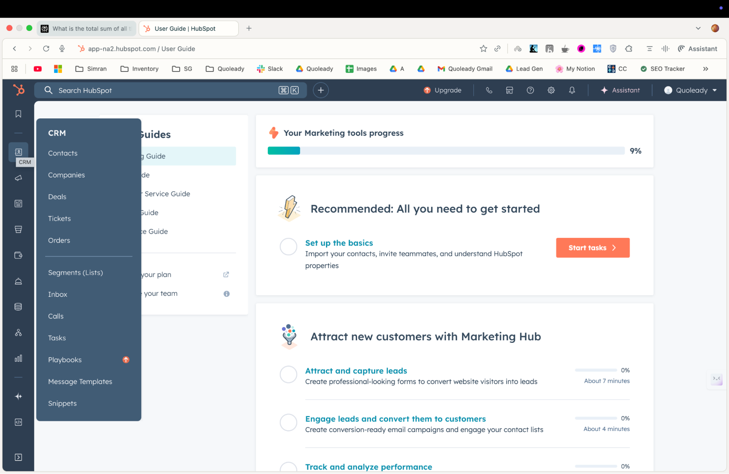This screenshot has height=474, width=729.
Task: Open HubSpot notifications bell
Action: (x=571, y=90)
